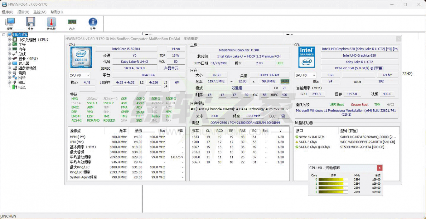Expand the 显卡 (GPU) tree node
Viewport: 426px width, 219px height.
pyautogui.click(x=9, y=59)
